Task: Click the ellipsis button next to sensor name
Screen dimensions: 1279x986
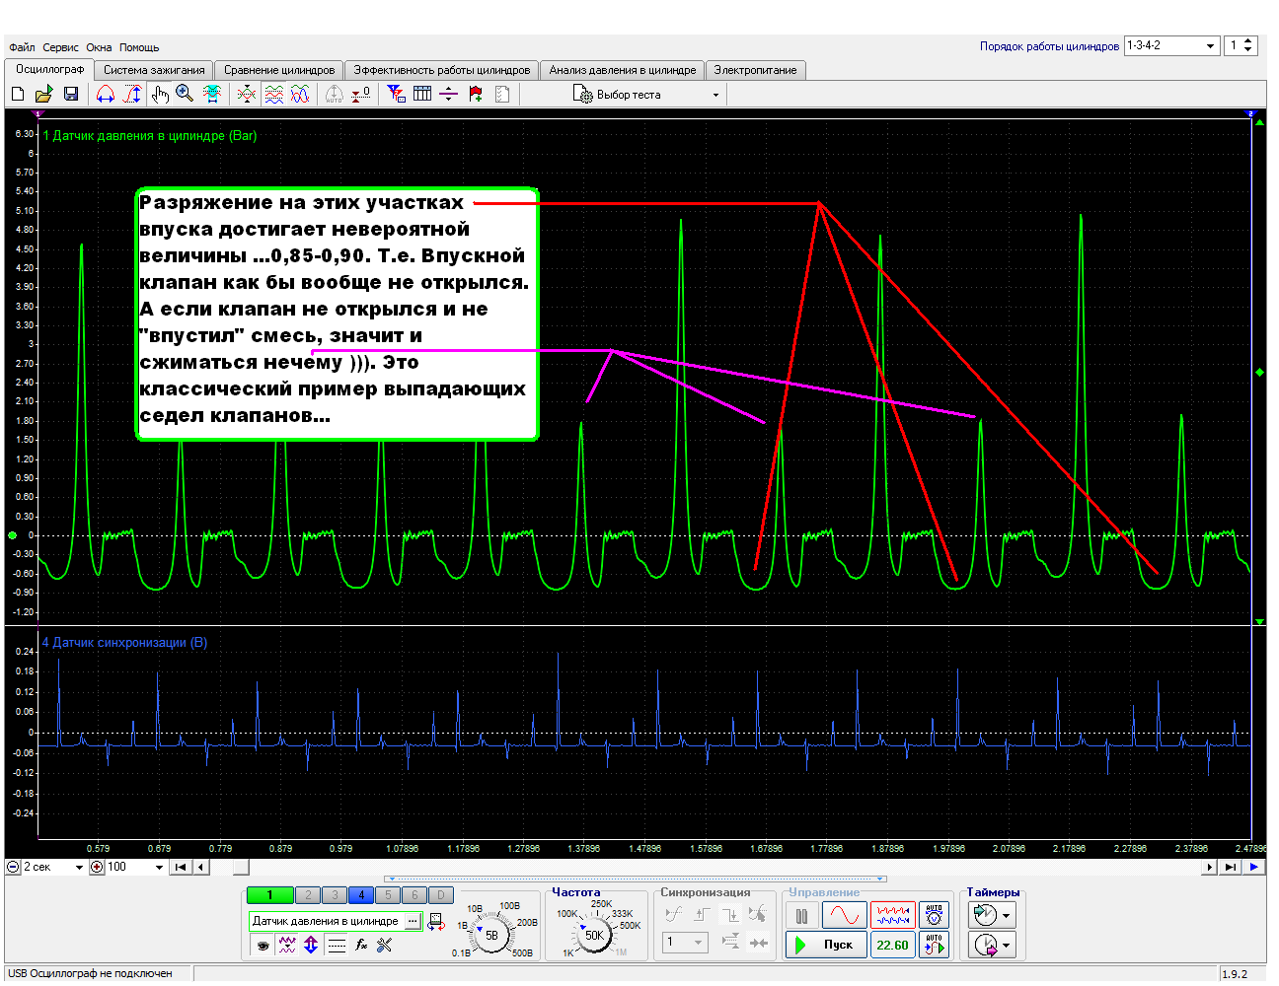Action: 413,921
